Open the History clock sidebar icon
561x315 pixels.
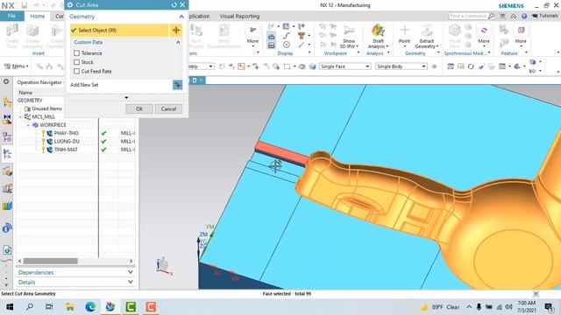point(7,250)
